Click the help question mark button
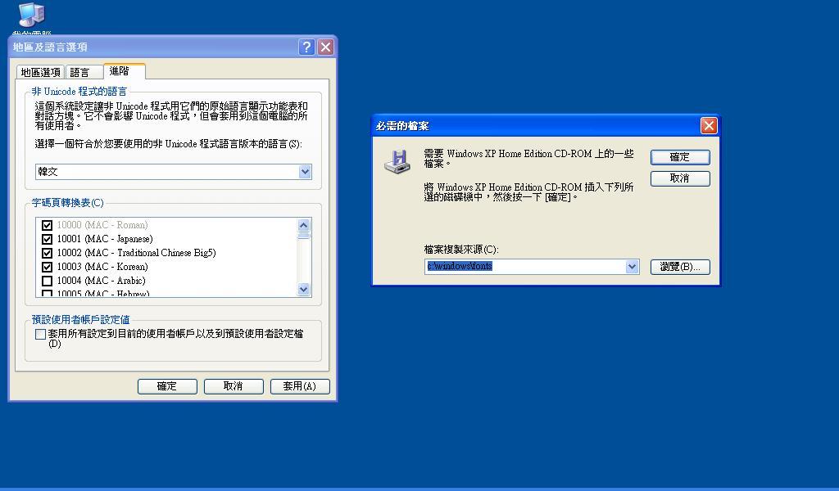This screenshot has height=491, width=839. click(x=306, y=47)
